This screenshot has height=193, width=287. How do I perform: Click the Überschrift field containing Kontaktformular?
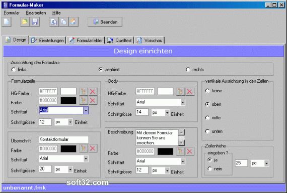[64, 139]
